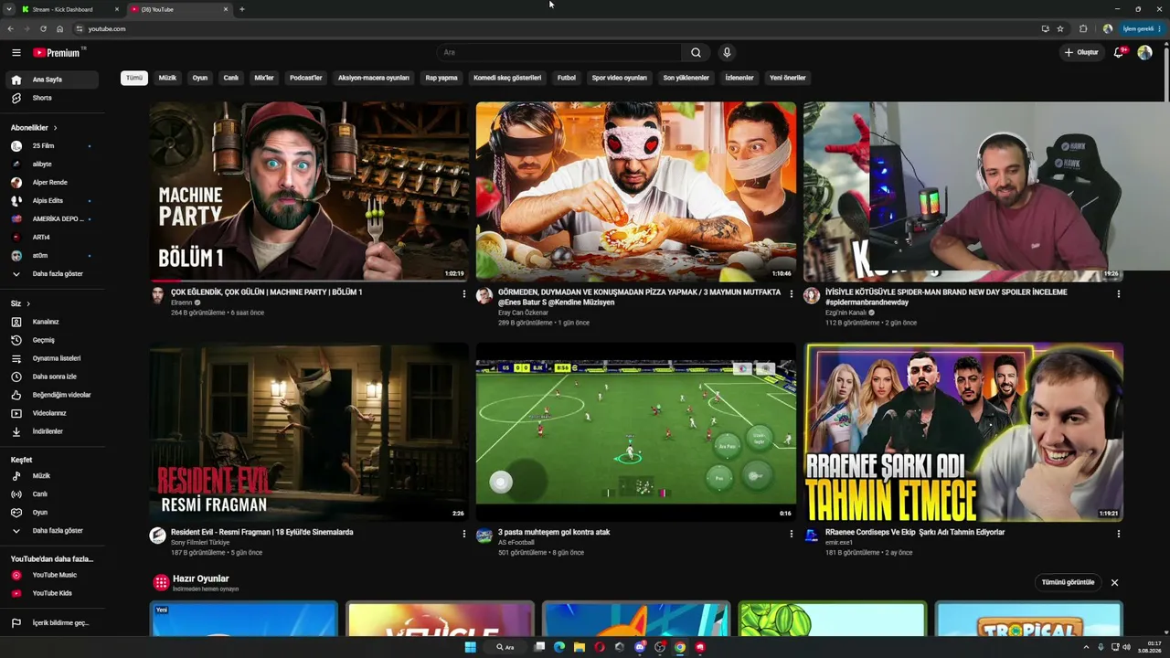Start voice search with the microphone

pos(727,53)
